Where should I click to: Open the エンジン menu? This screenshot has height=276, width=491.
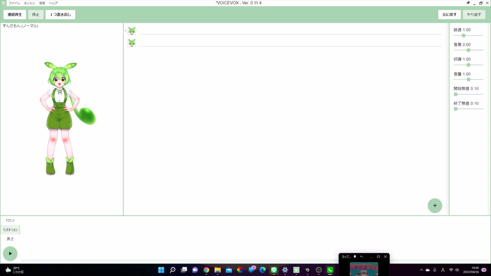click(x=30, y=3)
